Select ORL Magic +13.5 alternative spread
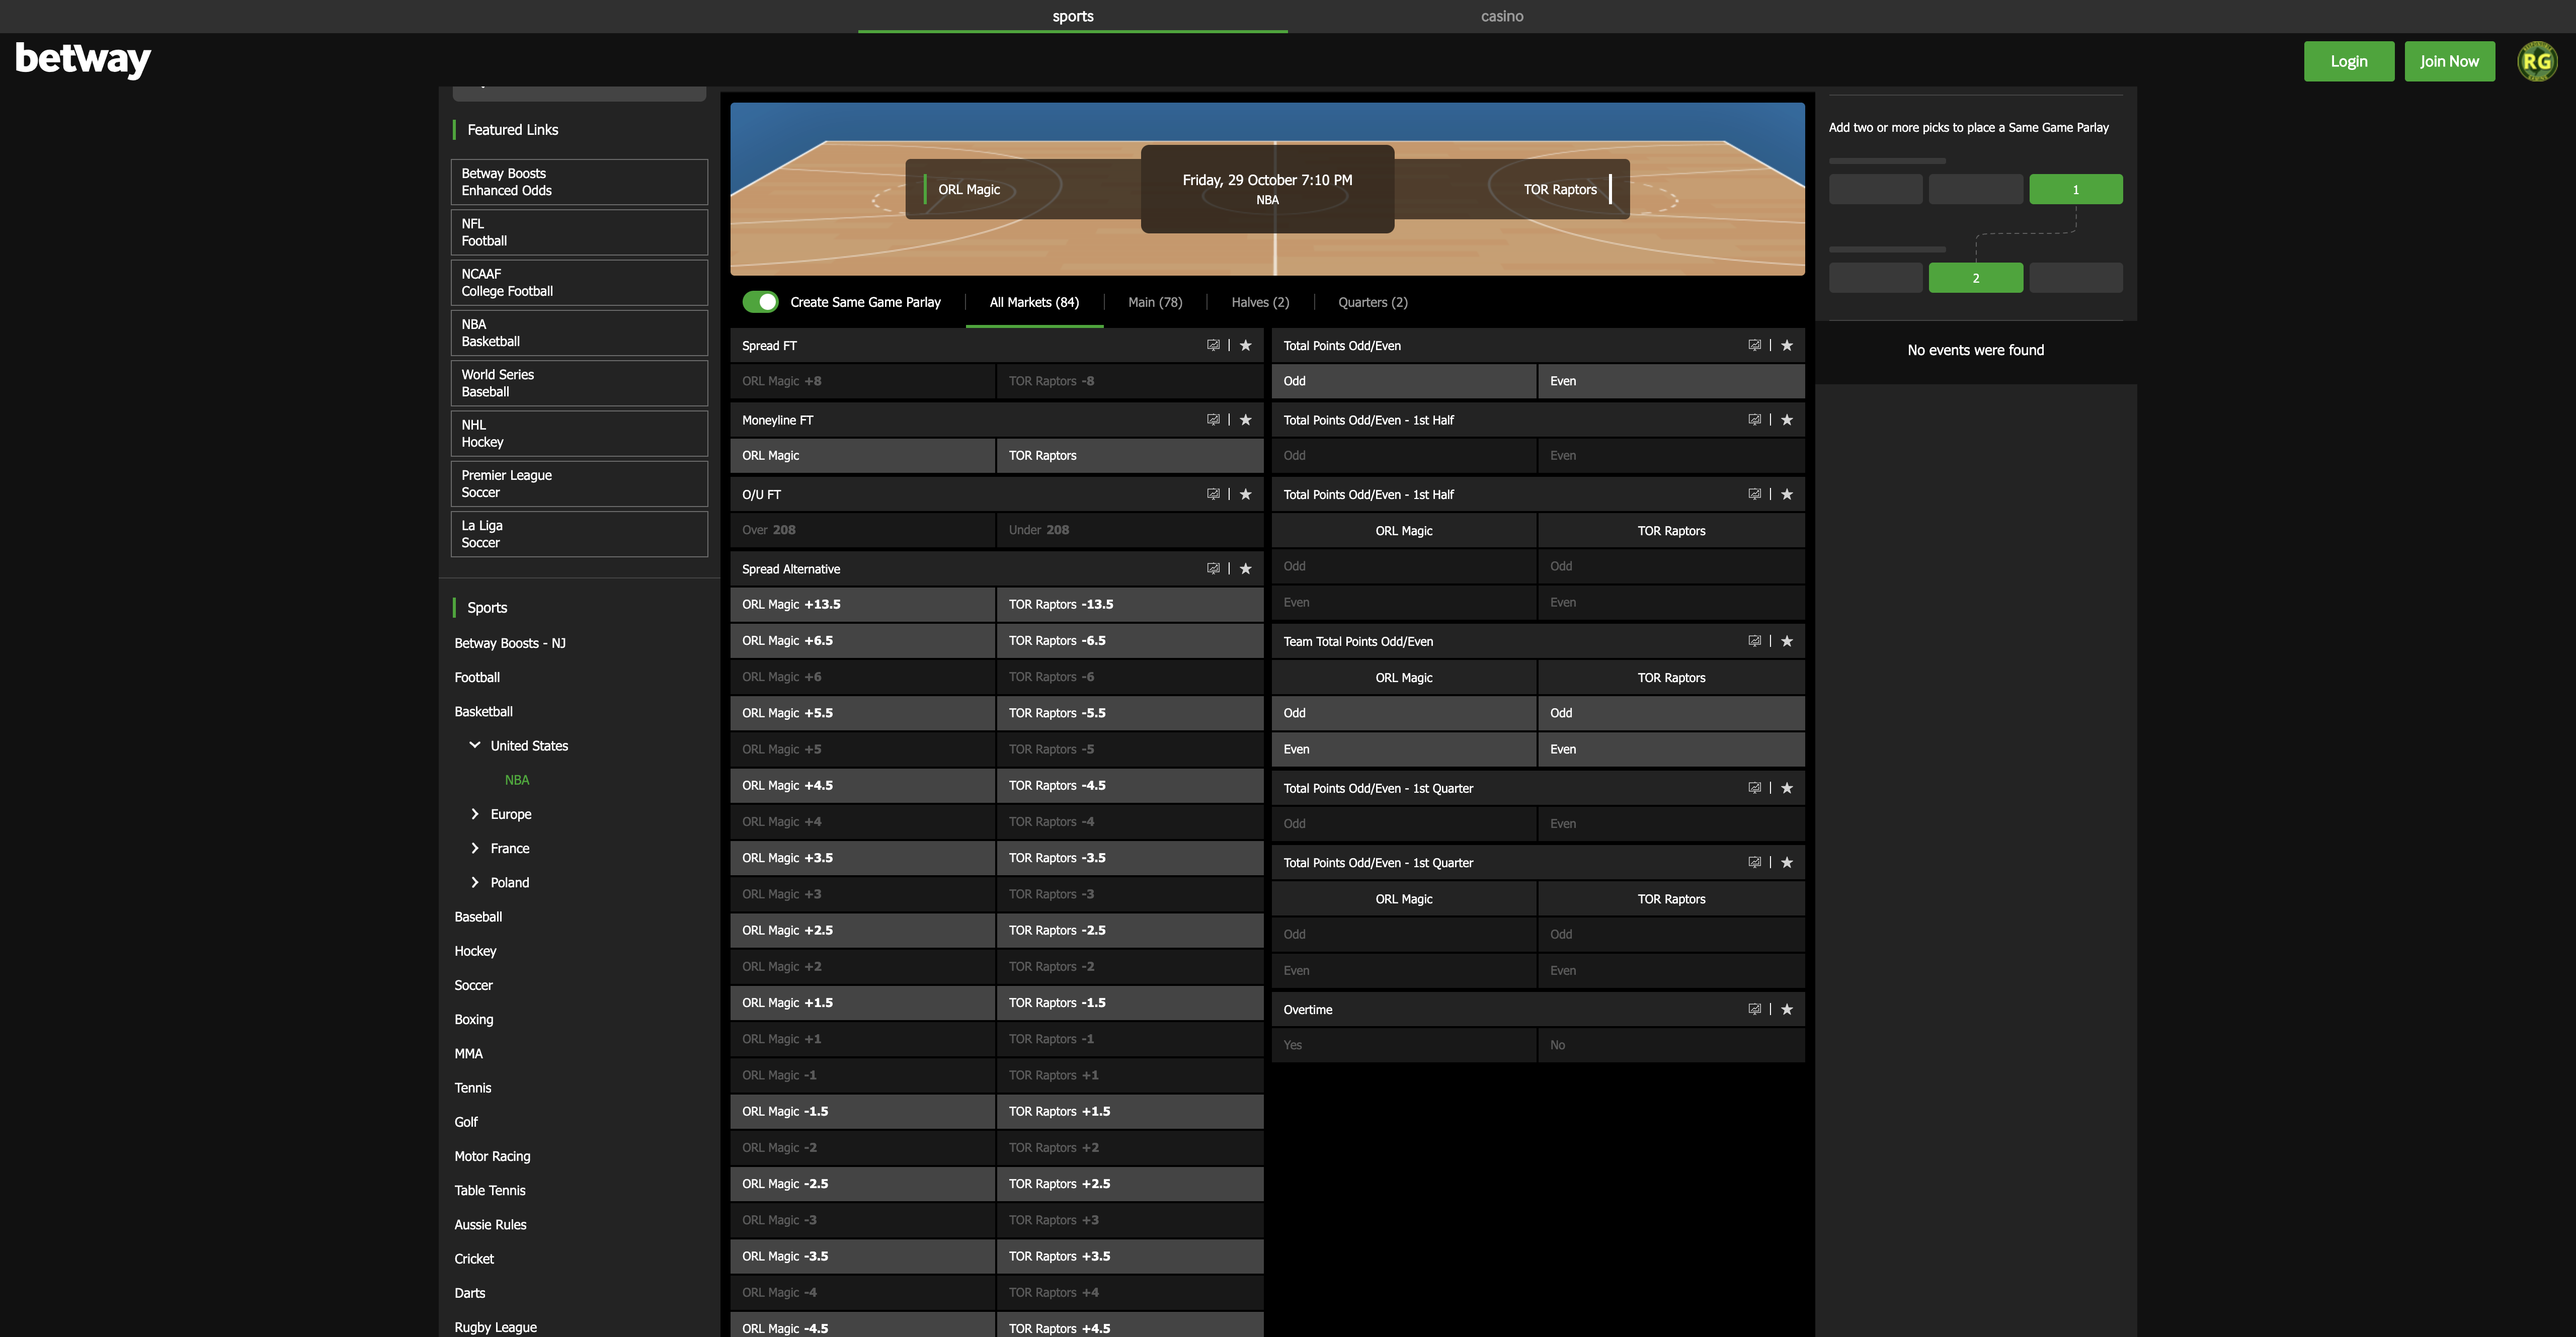Screen dimensions: 2576x1337 862,605
